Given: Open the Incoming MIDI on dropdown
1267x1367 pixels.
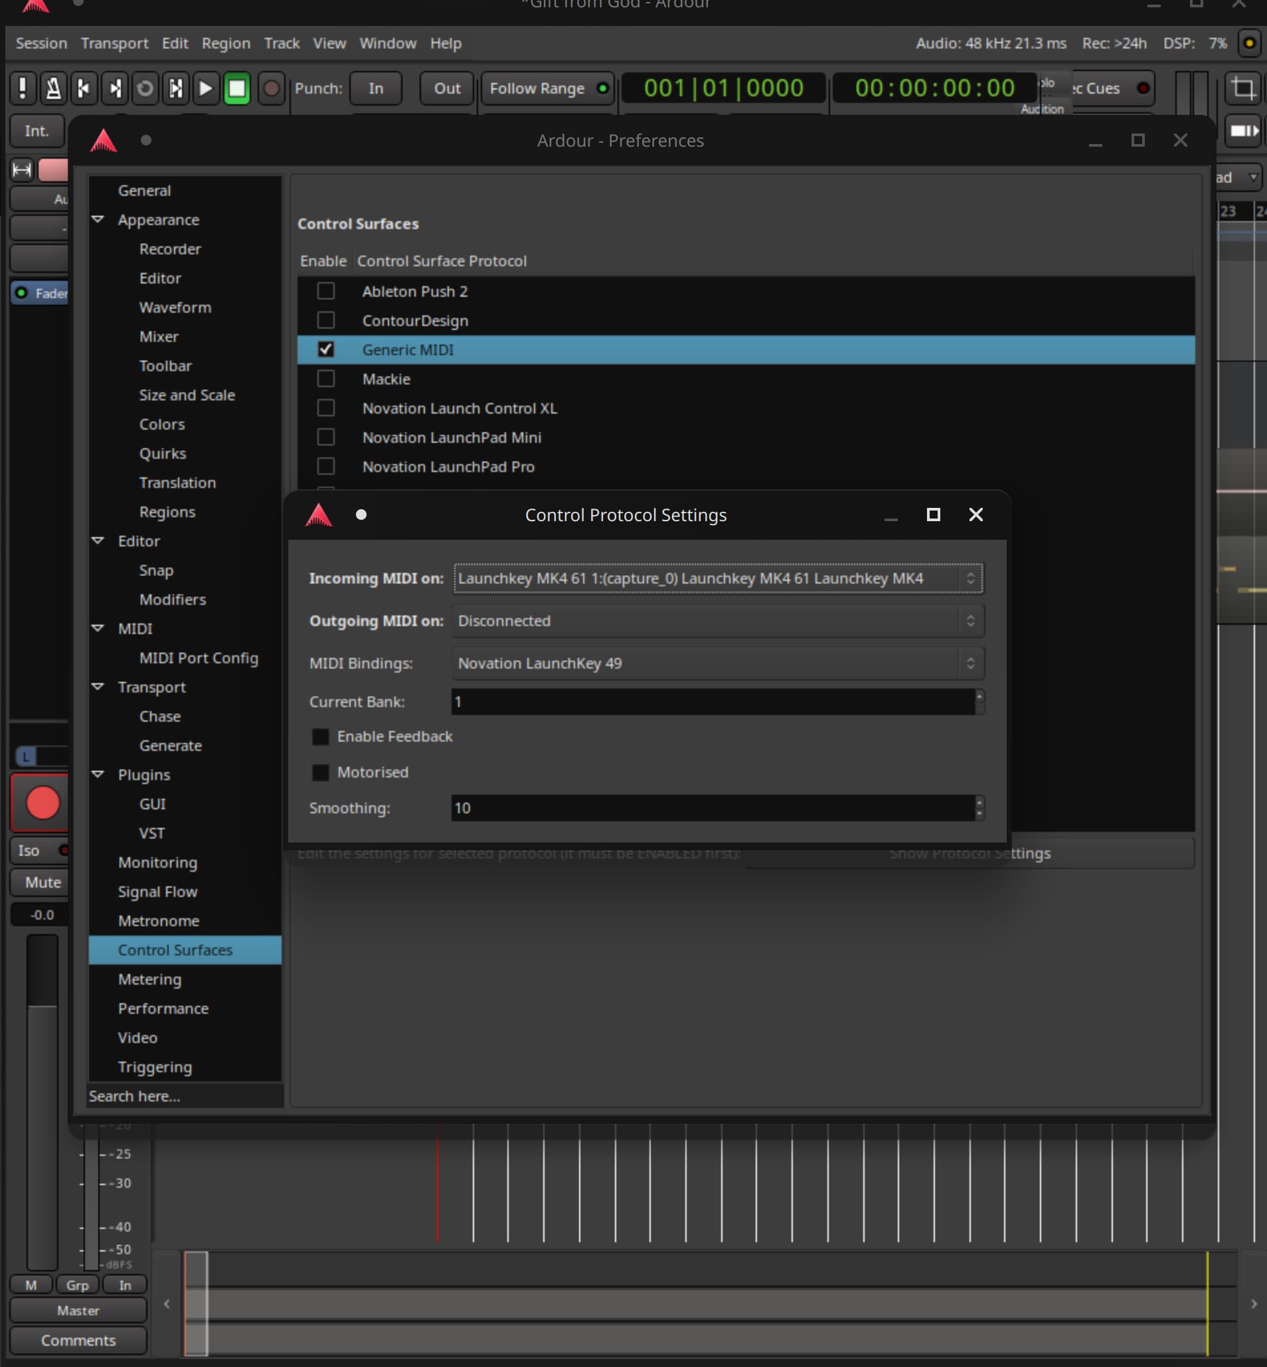Looking at the screenshot, I should click(717, 578).
